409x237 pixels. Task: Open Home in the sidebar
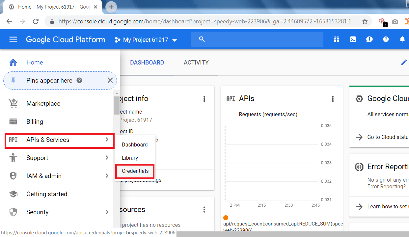35,62
